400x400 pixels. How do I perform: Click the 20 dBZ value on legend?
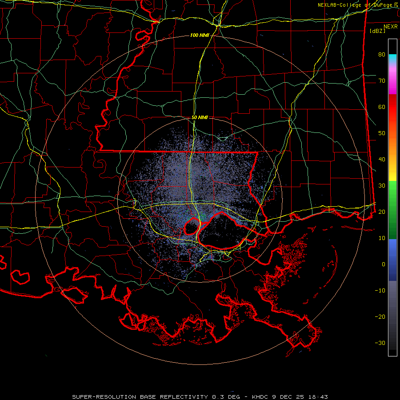[x=382, y=212]
